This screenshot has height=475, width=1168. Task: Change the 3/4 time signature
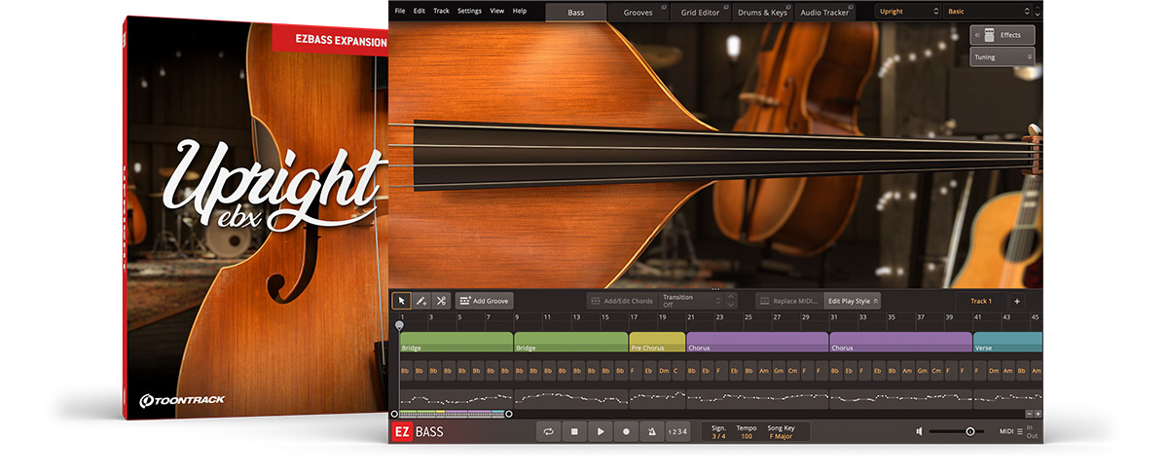pyautogui.click(x=719, y=436)
